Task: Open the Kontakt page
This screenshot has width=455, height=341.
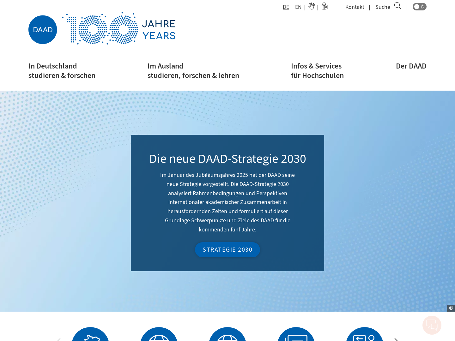Action: [x=355, y=7]
